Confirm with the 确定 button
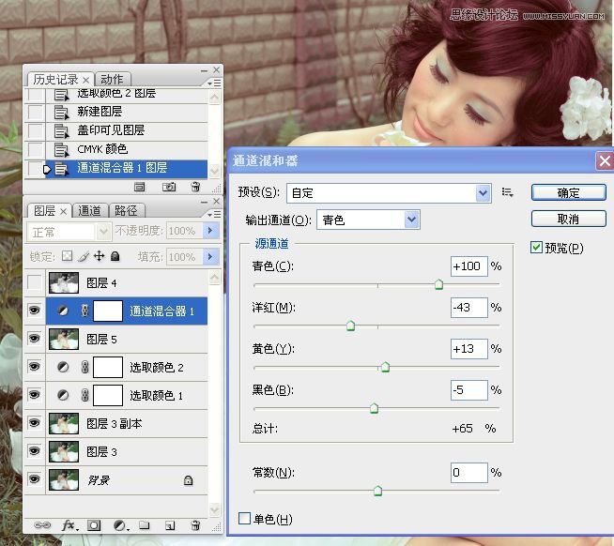The width and height of the screenshot is (614, 546). (567, 192)
